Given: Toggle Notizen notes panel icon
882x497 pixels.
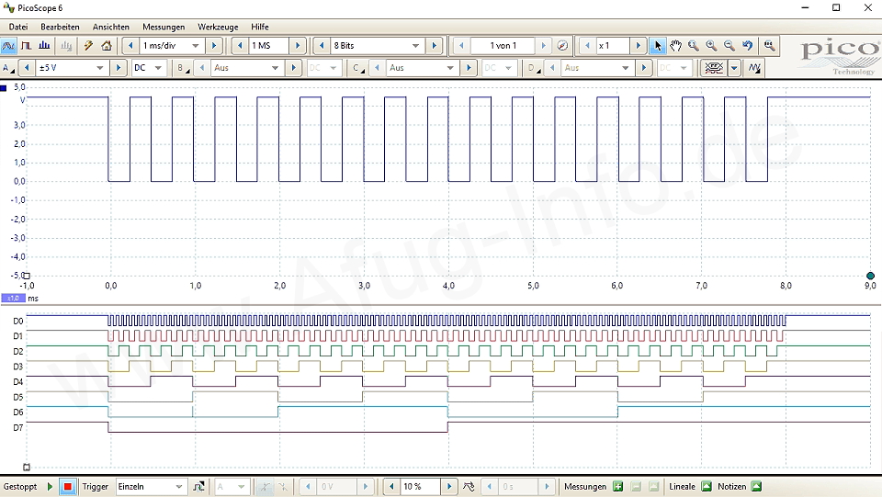Looking at the screenshot, I should (756, 486).
